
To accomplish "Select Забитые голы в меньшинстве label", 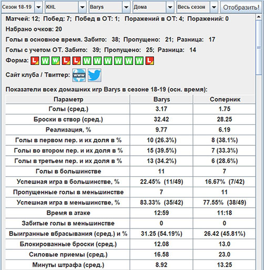I will (68, 223).
